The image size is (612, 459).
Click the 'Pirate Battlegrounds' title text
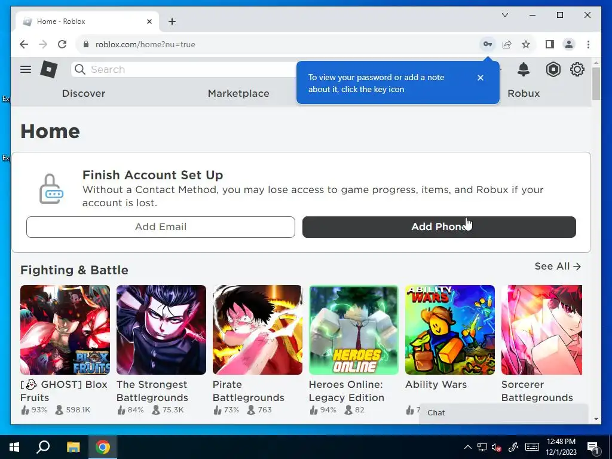point(248,391)
